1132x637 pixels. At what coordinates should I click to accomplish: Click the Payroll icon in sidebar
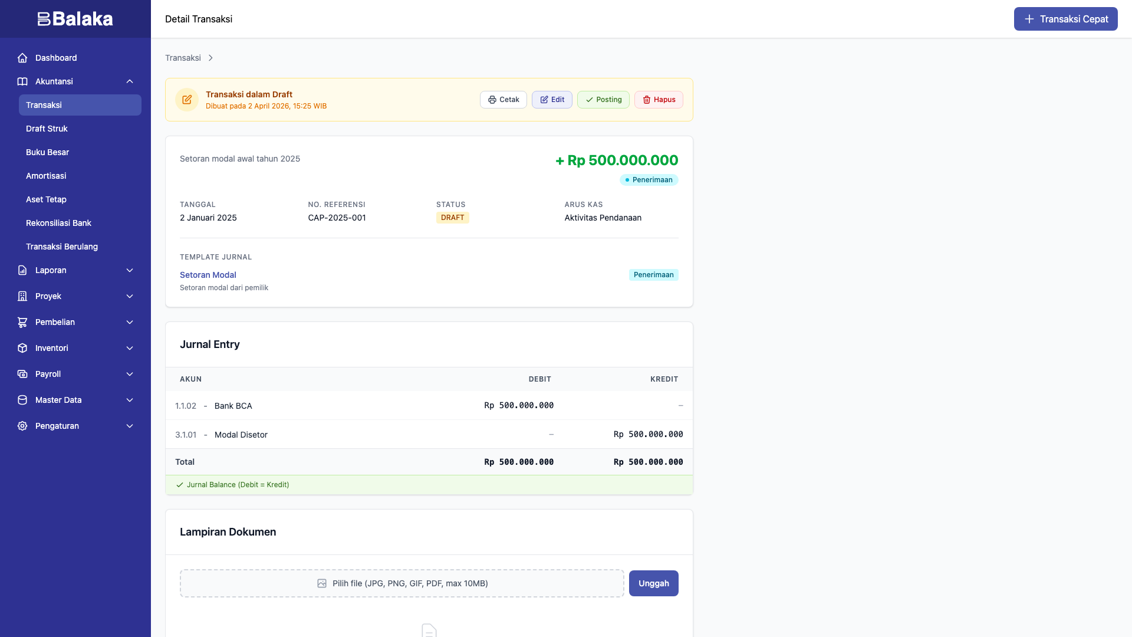22,374
